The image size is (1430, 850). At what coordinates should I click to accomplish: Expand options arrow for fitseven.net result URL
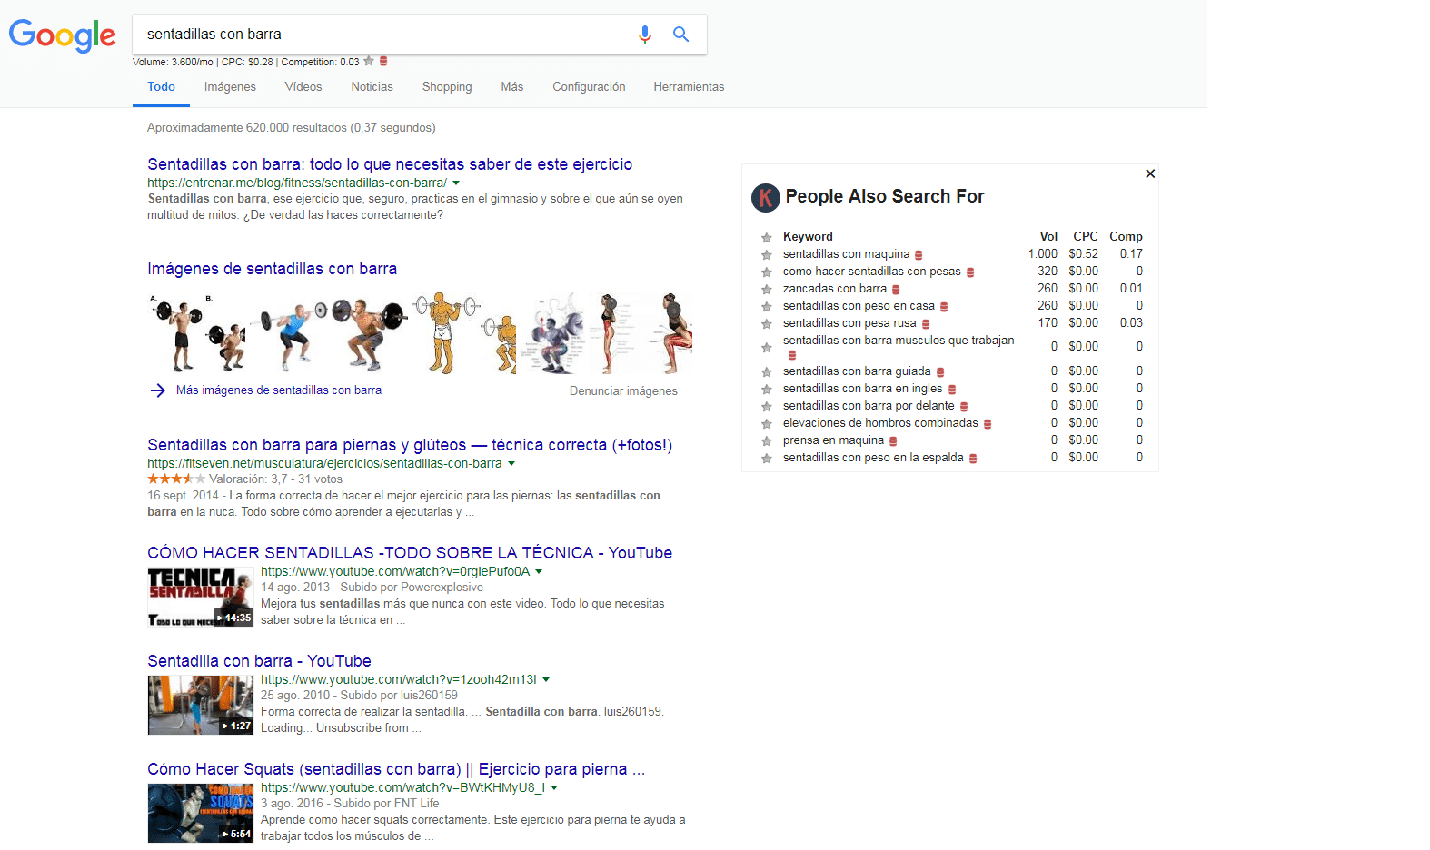pyautogui.click(x=511, y=464)
